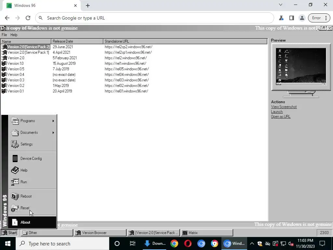
Task: Click the Documents folder icon
Action: coord(15,132)
